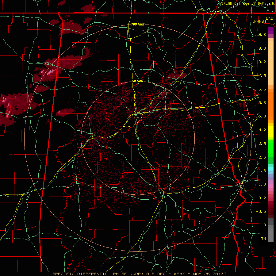Click the 6.6 scale value
276x276 pixels.
pyautogui.click(x=262, y=89)
